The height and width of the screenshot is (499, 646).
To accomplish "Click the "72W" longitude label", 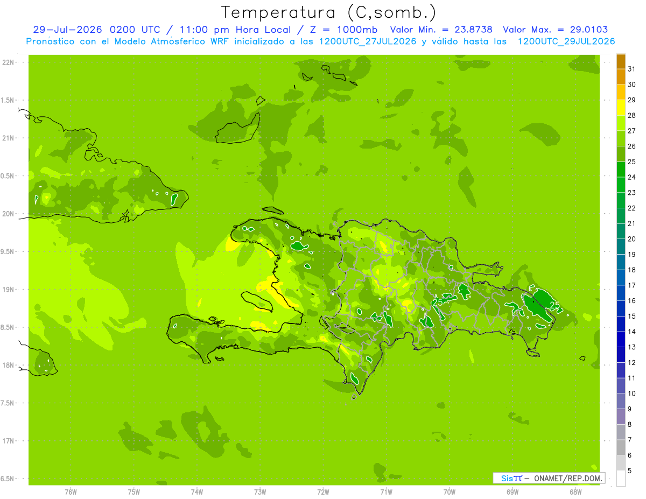I will coord(323,491).
